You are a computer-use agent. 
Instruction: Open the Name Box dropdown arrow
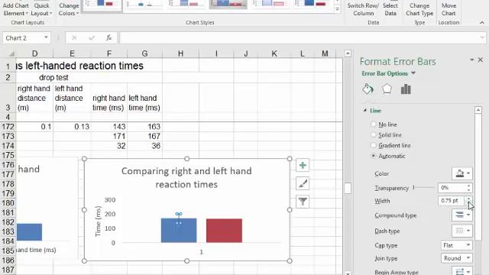(x=46, y=37)
